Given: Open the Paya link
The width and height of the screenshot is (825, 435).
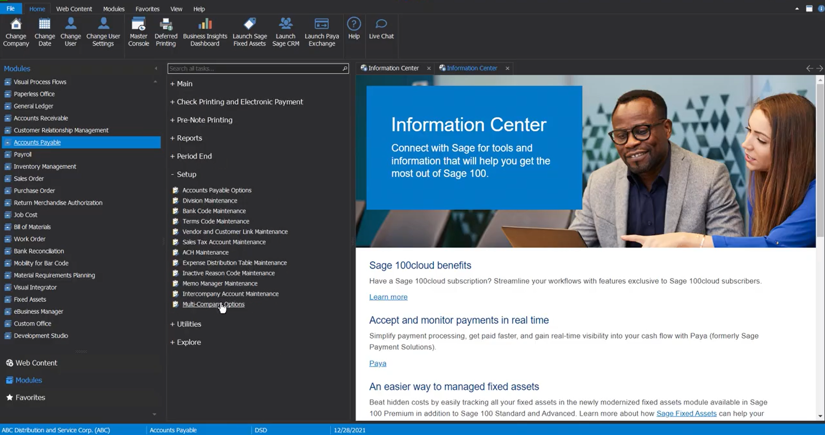Looking at the screenshot, I should pyautogui.click(x=378, y=363).
